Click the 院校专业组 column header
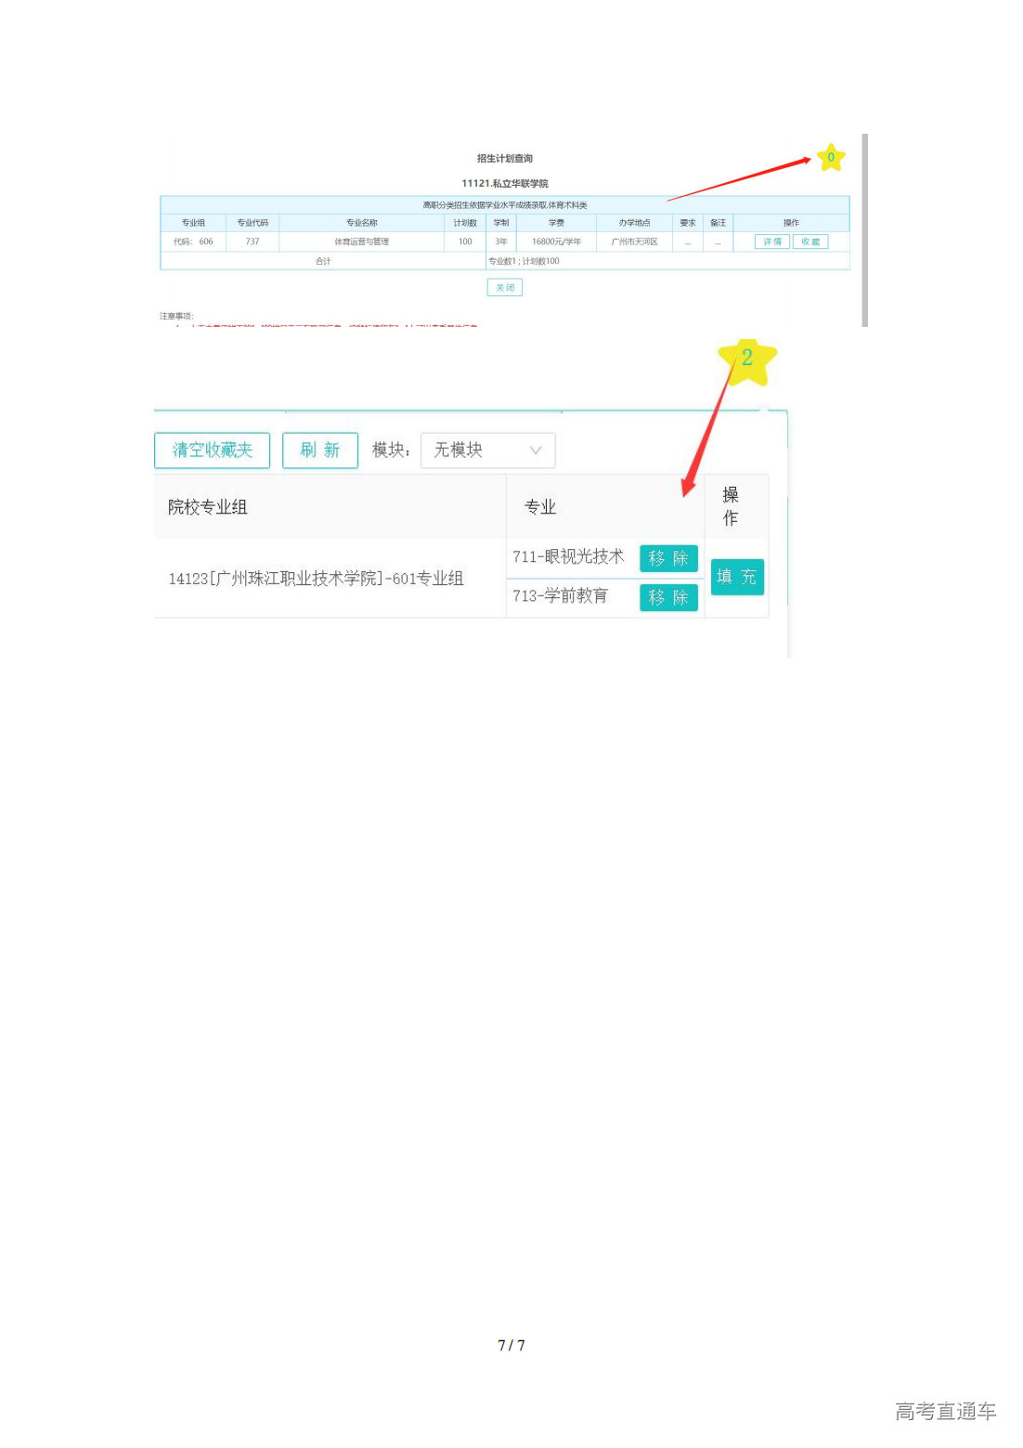1023x1448 pixels. pyautogui.click(x=207, y=507)
